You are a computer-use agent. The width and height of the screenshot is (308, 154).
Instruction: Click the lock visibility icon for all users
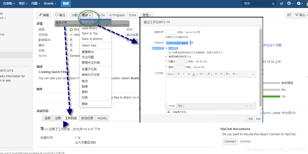(169, 112)
